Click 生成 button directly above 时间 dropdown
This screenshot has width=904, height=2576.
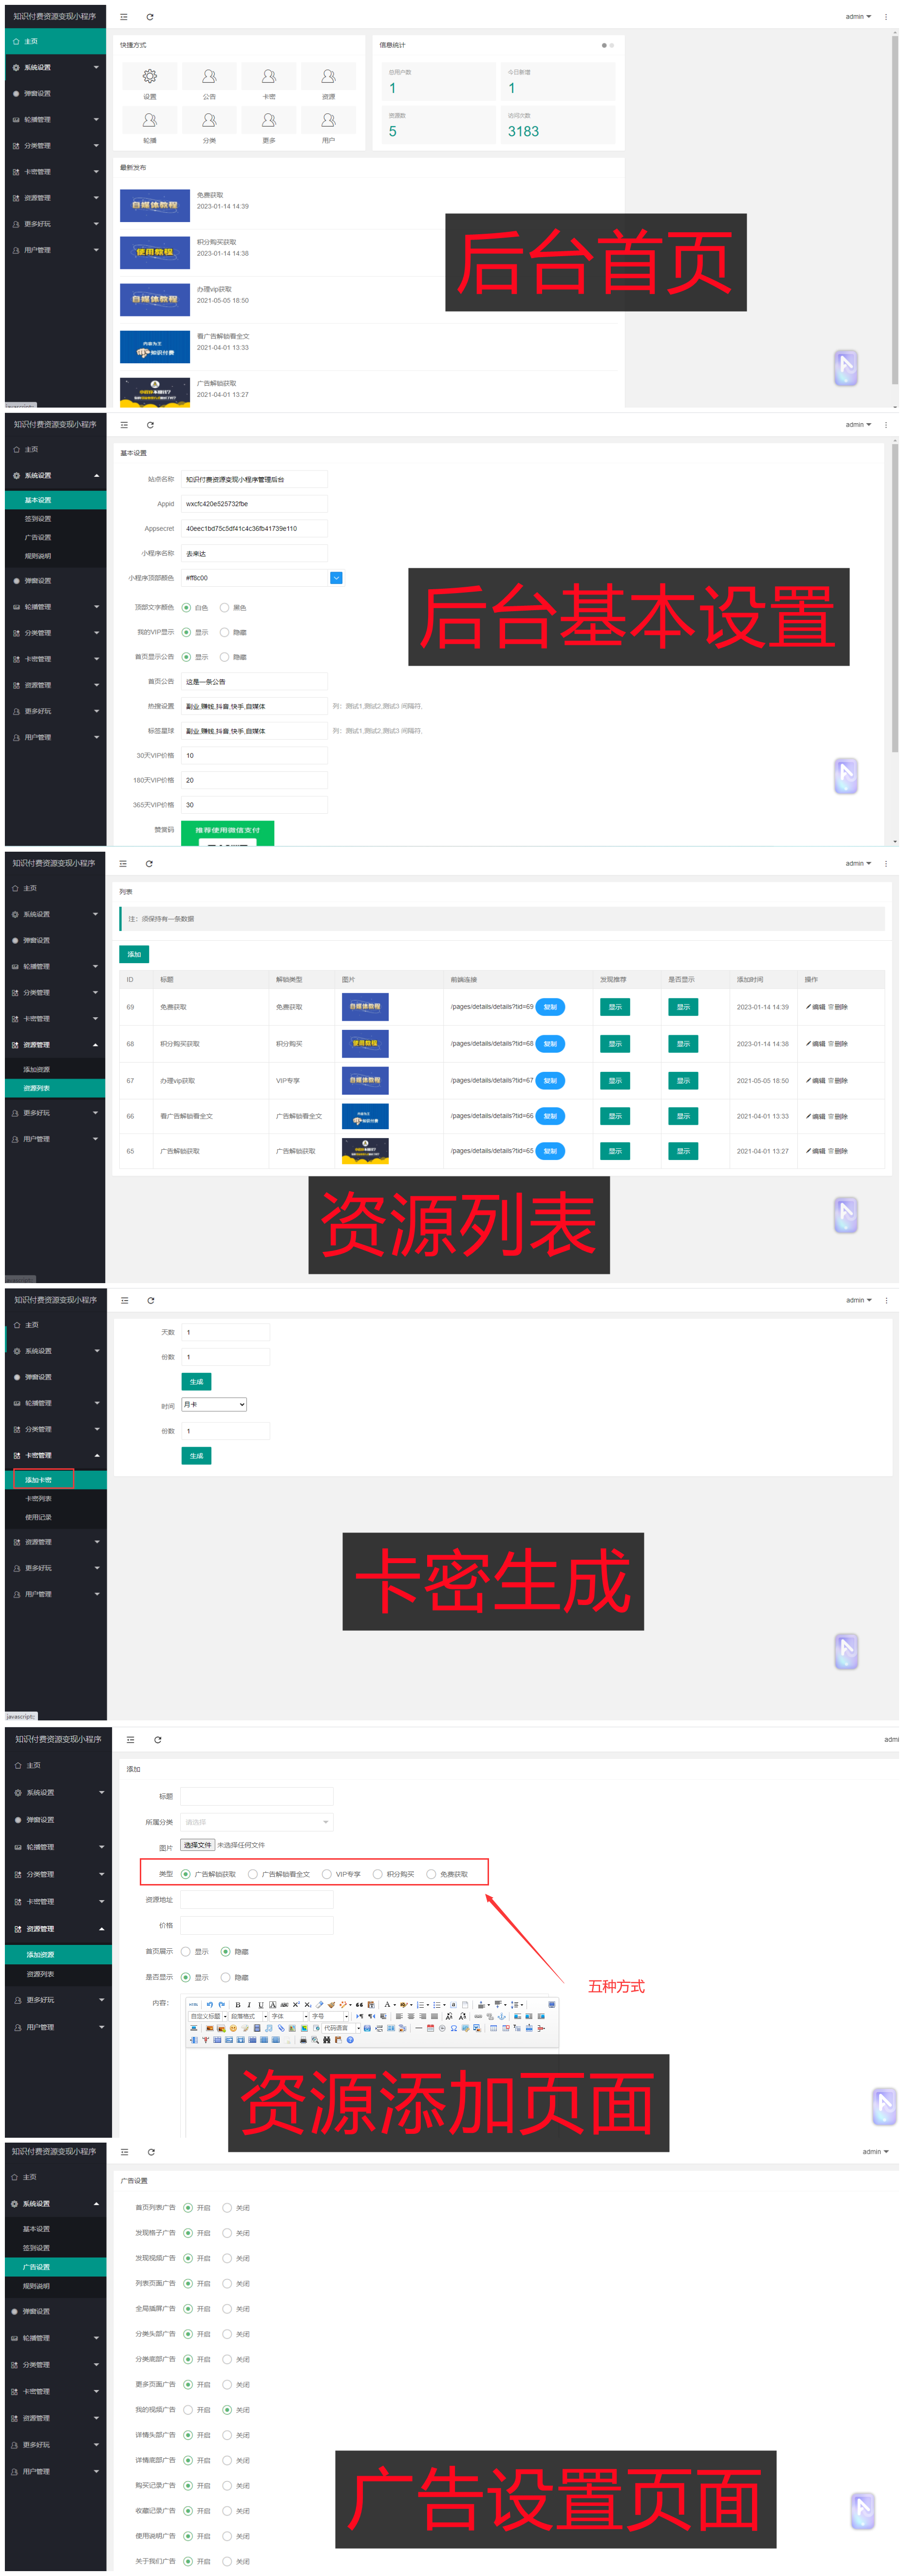coord(196,1382)
